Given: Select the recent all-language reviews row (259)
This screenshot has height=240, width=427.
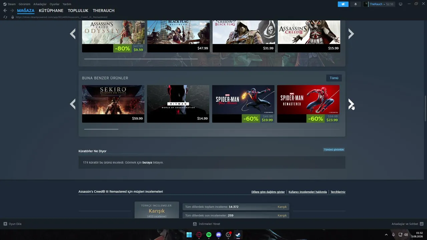Looking at the screenshot, I should (236, 215).
